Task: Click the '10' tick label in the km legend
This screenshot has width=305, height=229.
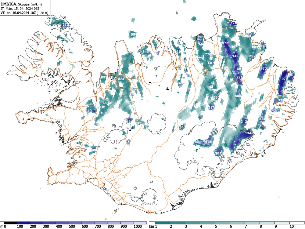Action: (292, 226)
